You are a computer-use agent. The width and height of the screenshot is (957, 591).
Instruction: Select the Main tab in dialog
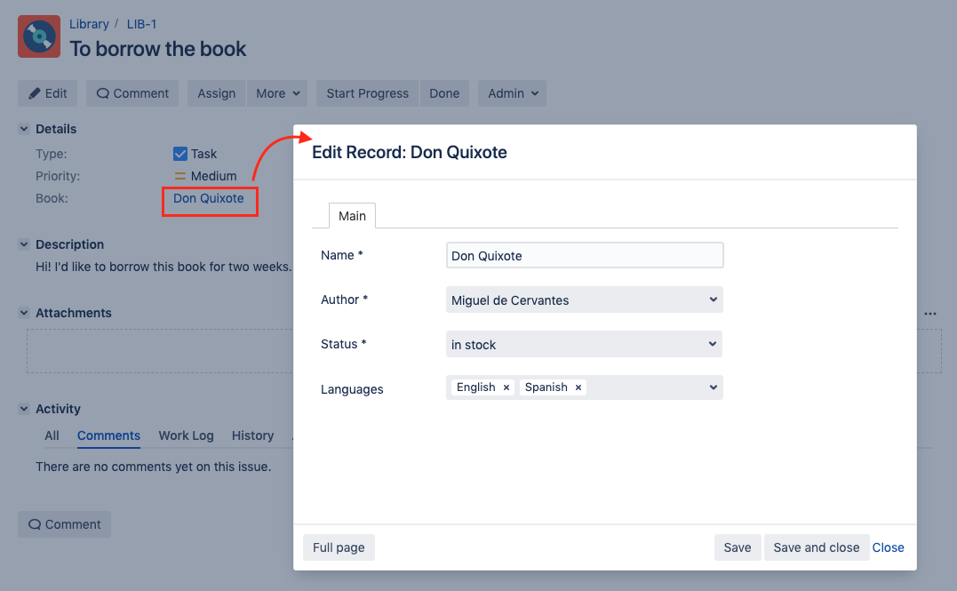pyautogui.click(x=352, y=216)
